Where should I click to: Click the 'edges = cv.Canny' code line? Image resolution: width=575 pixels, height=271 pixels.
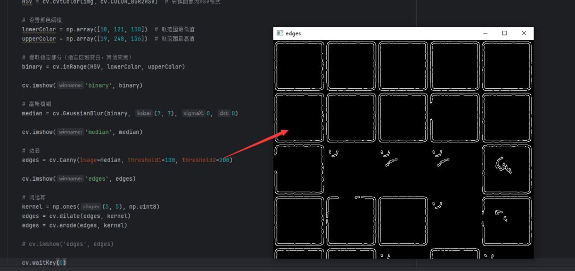coord(127,160)
